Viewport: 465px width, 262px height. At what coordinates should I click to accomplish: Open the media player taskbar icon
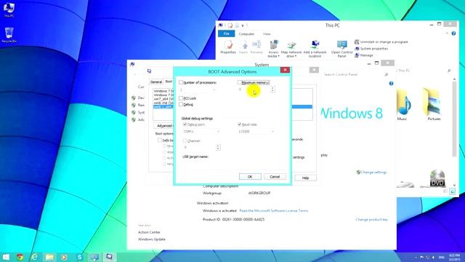coord(64,257)
